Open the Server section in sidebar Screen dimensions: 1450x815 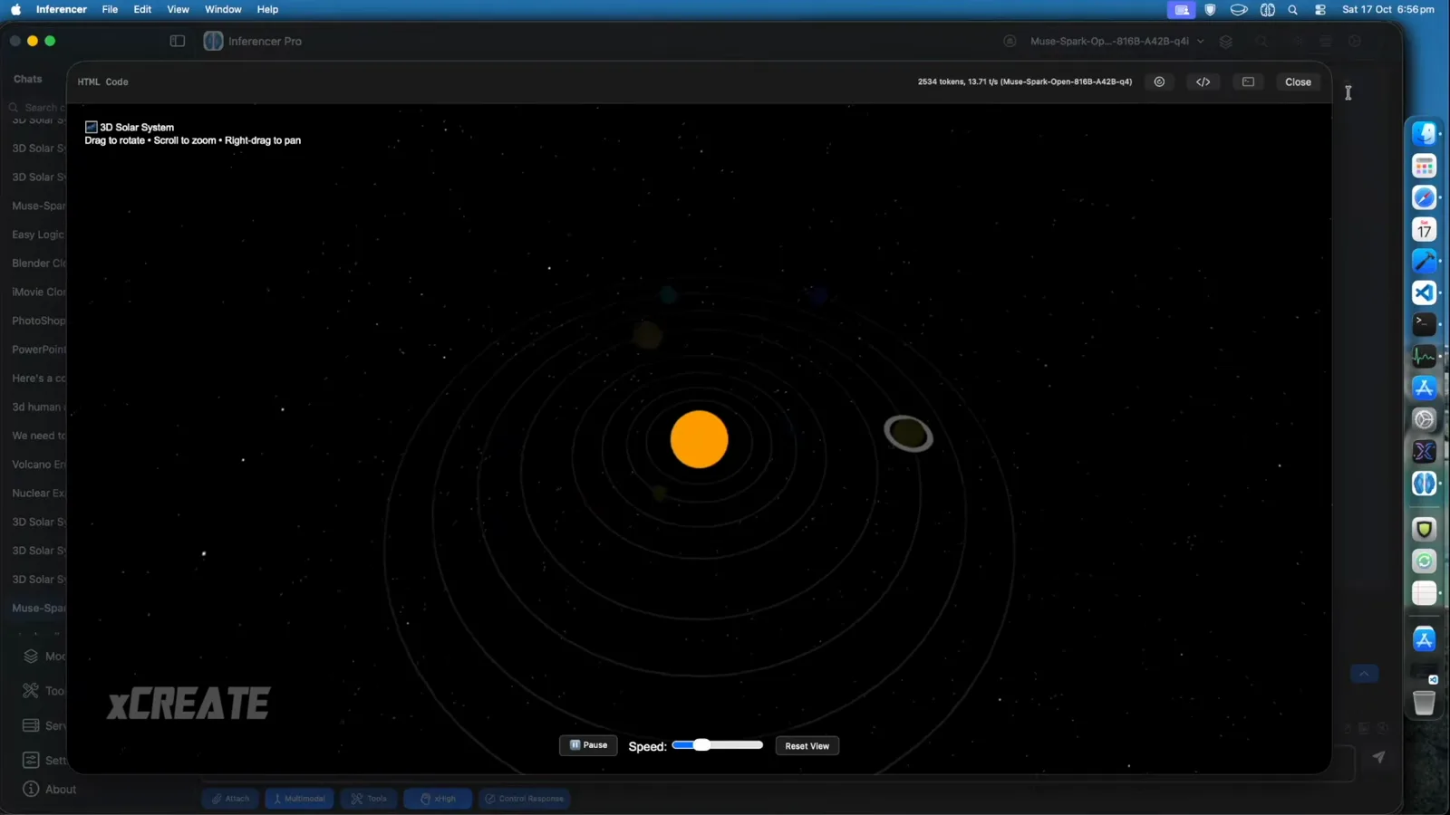43,725
